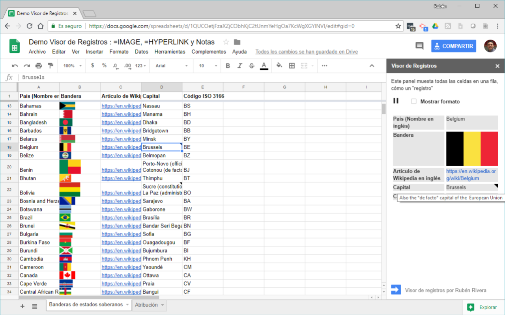Select the Ouagadougou capital cell
This screenshot has width=505, height=315.
[162, 243]
